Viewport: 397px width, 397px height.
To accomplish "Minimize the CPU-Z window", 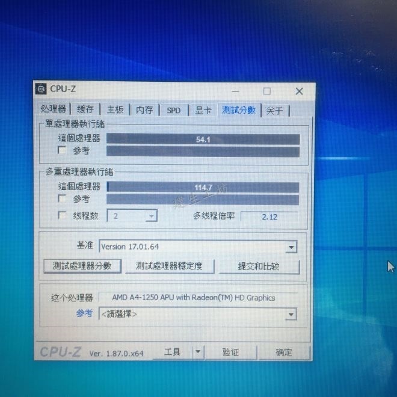I will pos(235,91).
